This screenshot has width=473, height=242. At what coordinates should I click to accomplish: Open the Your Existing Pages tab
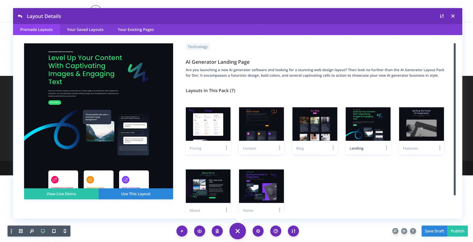point(136,29)
